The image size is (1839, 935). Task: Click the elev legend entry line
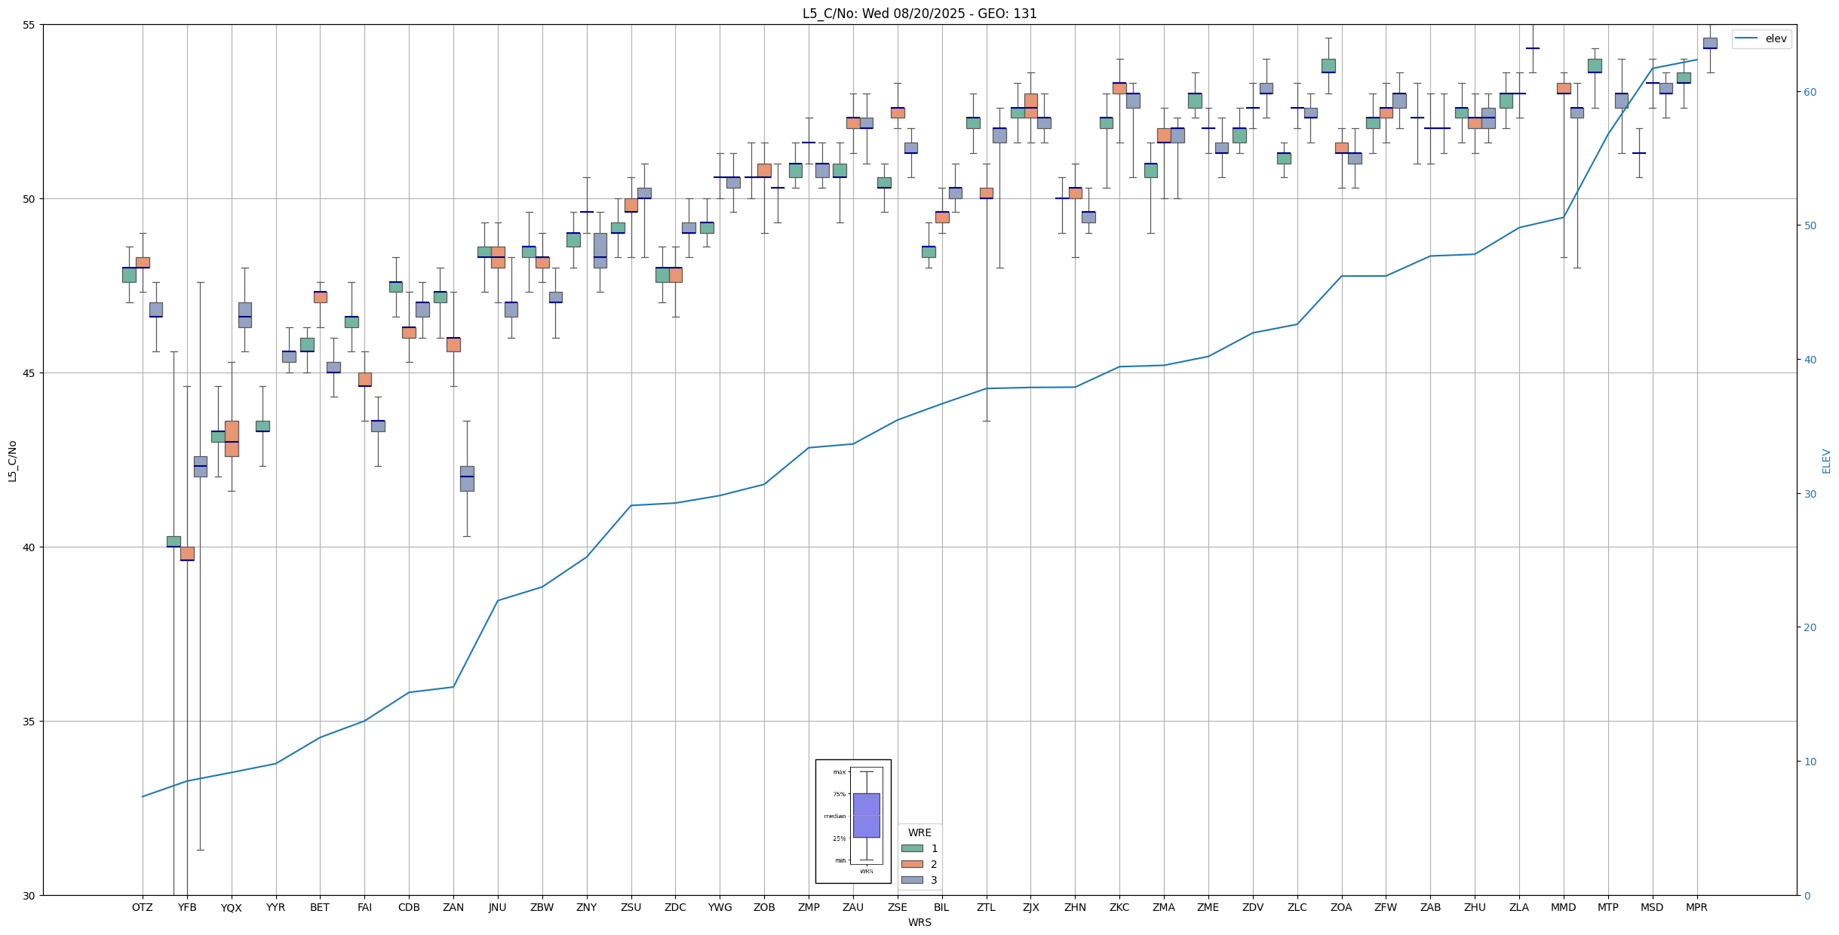pyautogui.click(x=1746, y=38)
